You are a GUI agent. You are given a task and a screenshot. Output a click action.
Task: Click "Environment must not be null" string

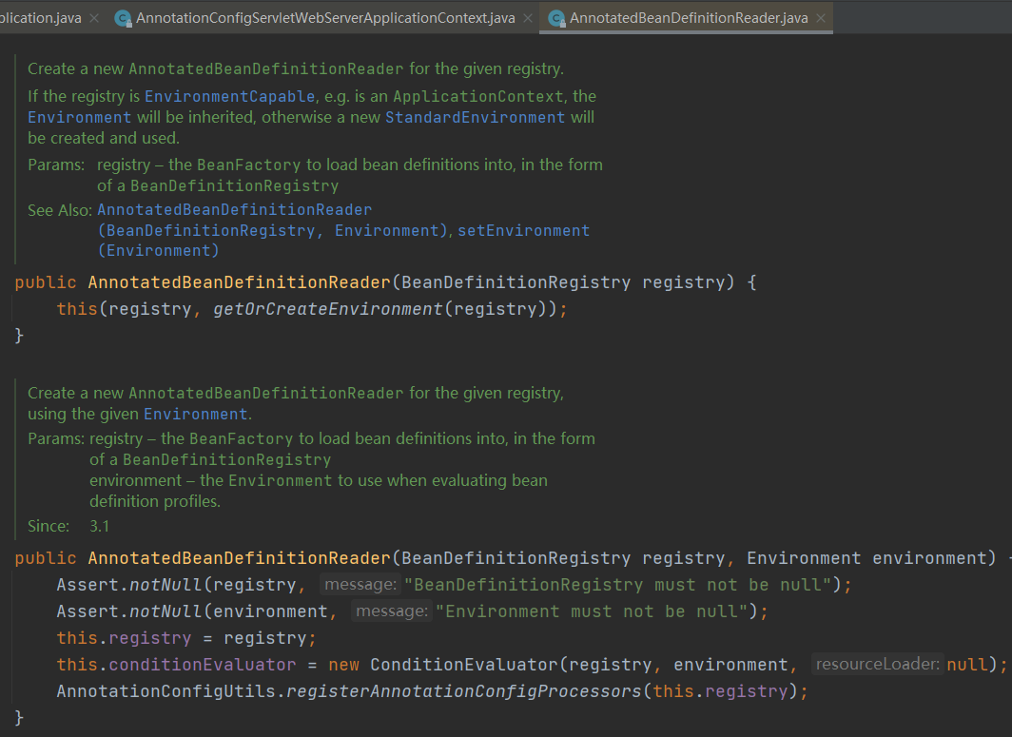(x=592, y=611)
